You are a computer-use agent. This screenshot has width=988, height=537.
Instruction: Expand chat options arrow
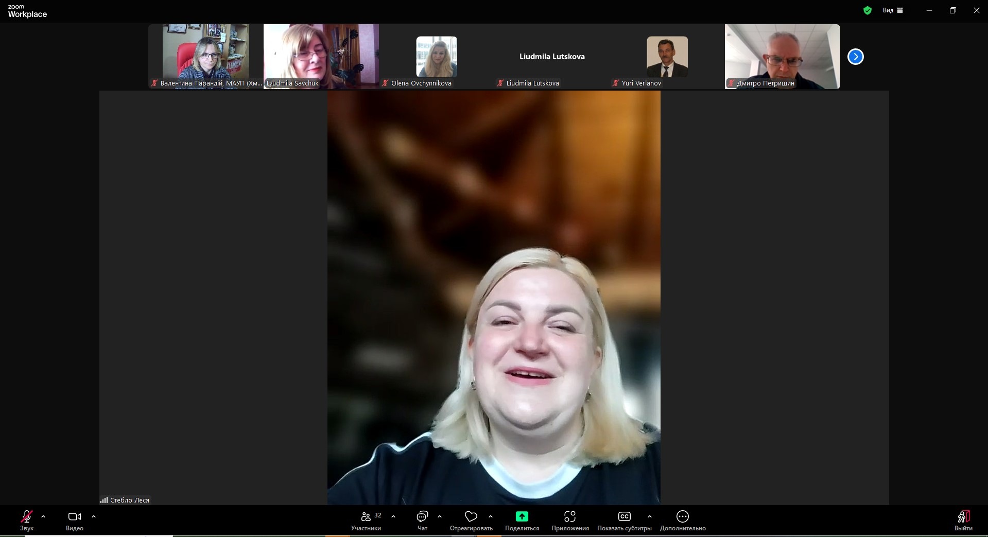point(440,516)
